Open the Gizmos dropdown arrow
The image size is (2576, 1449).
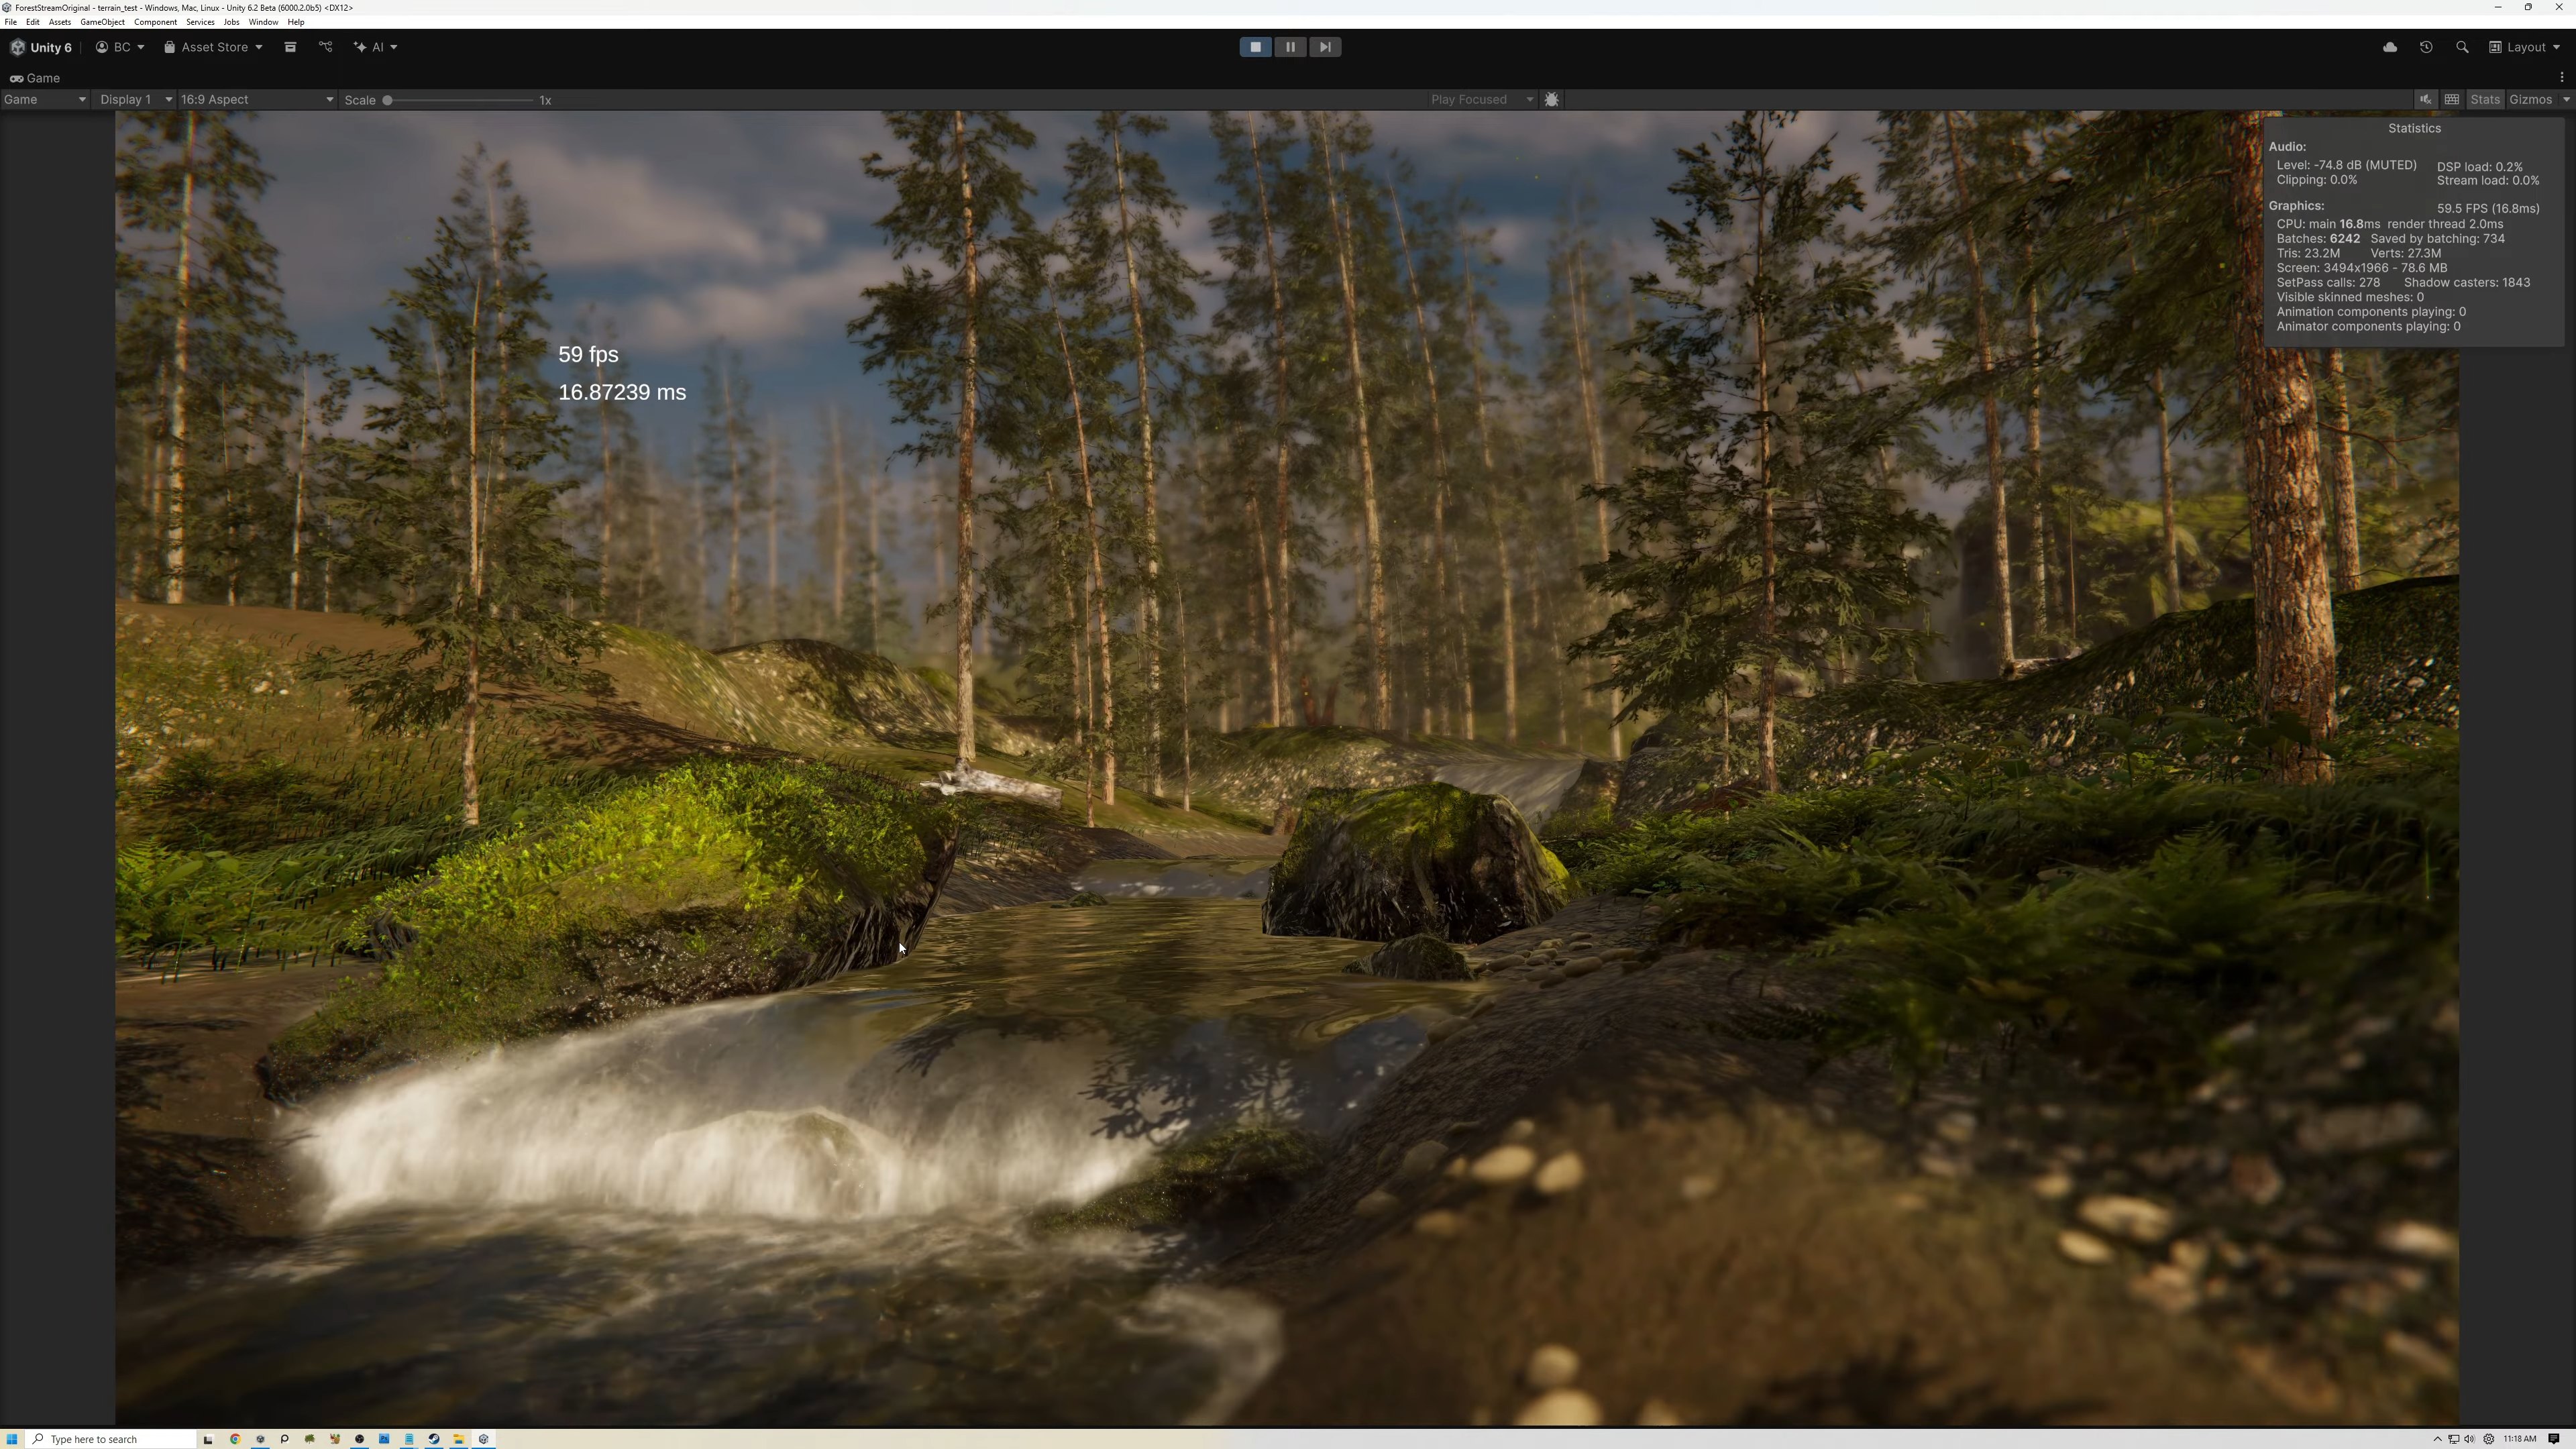click(x=2566, y=99)
